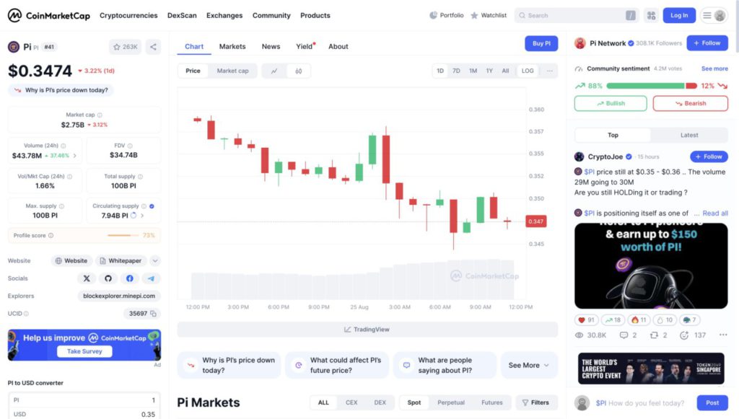The width and height of the screenshot is (739, 419).
Task: Switch the chart to candlestick view
Action: tap(298, 71)
